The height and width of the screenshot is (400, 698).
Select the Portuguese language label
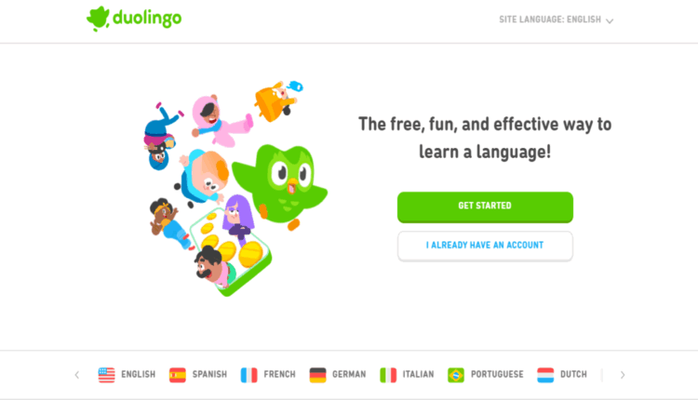tap(497, 374)
